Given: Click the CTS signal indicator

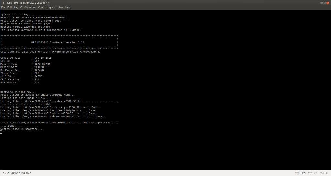Looking at the screenshot, I should (x=310, y=173).
